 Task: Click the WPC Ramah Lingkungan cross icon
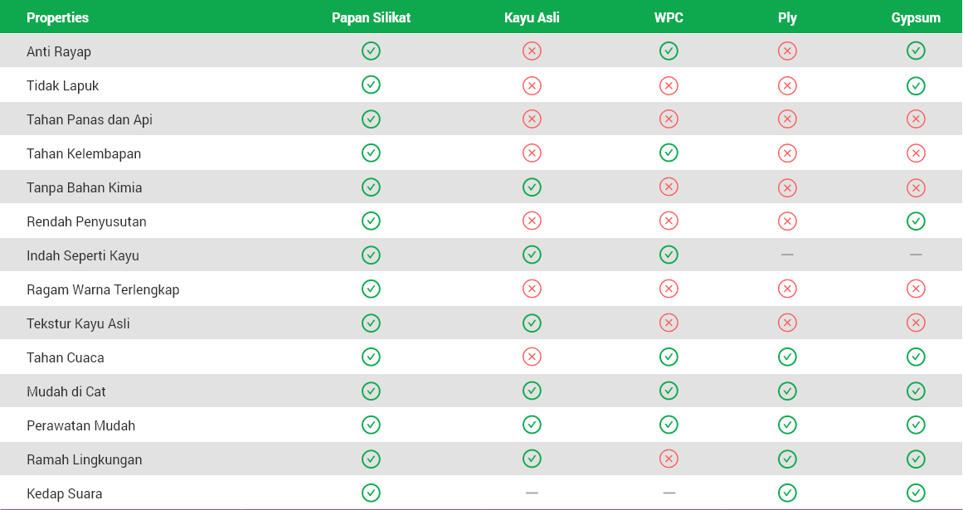pos(669,459)
